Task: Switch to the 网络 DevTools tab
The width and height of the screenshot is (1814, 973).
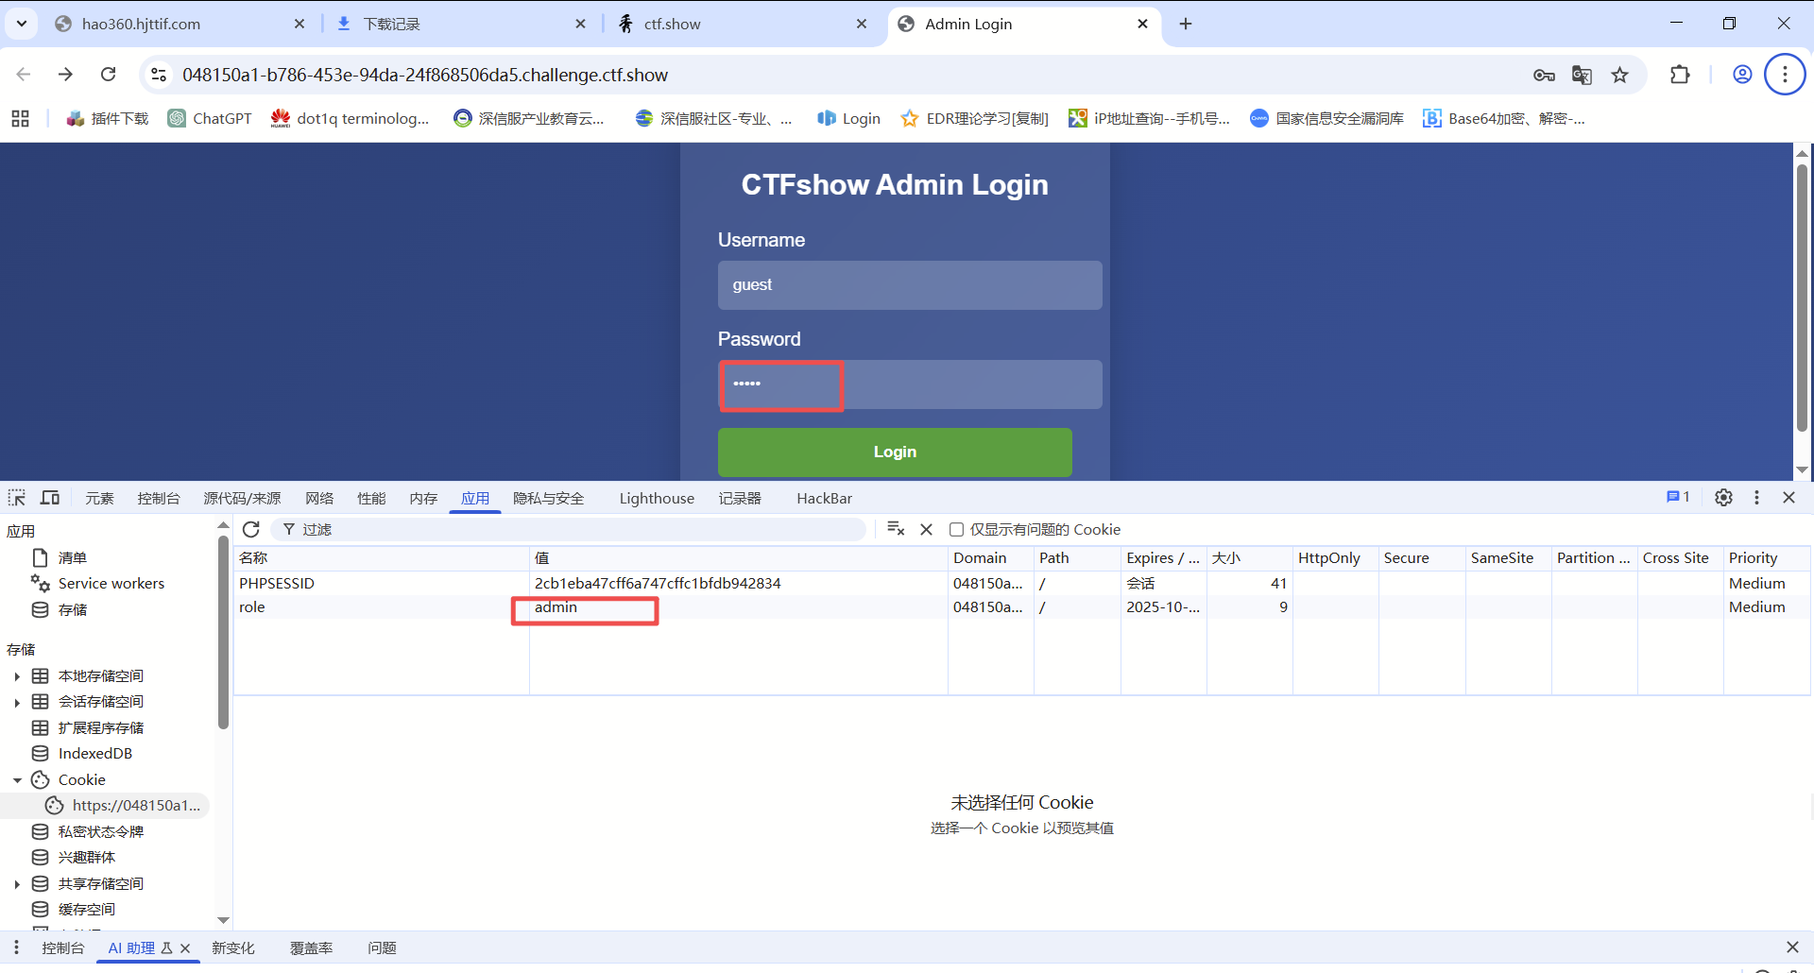Action: [319, 498]
